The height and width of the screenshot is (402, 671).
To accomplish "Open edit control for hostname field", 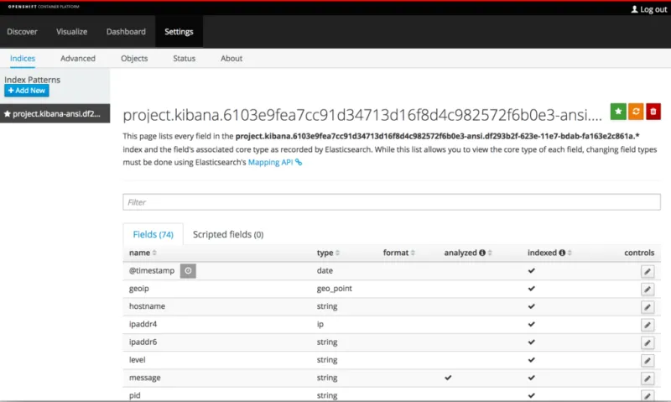I will [647, 306].
